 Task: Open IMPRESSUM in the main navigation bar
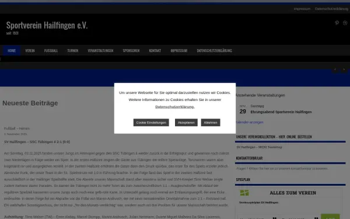coord(179,51)
